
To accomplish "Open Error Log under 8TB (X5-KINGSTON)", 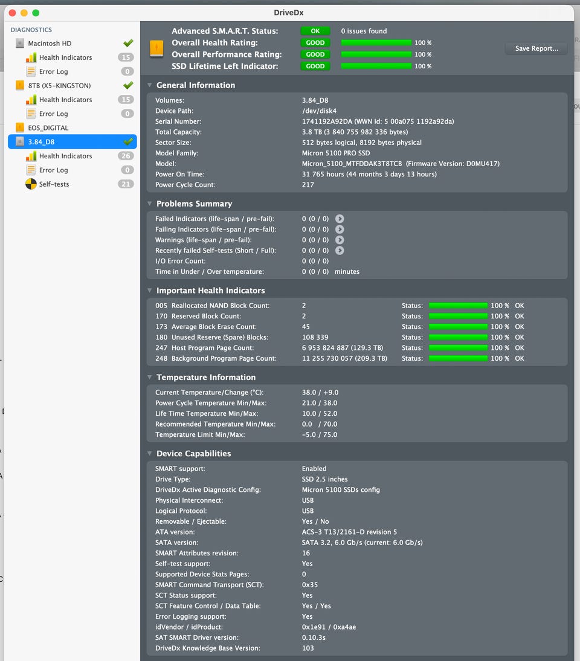I will 72,114.
